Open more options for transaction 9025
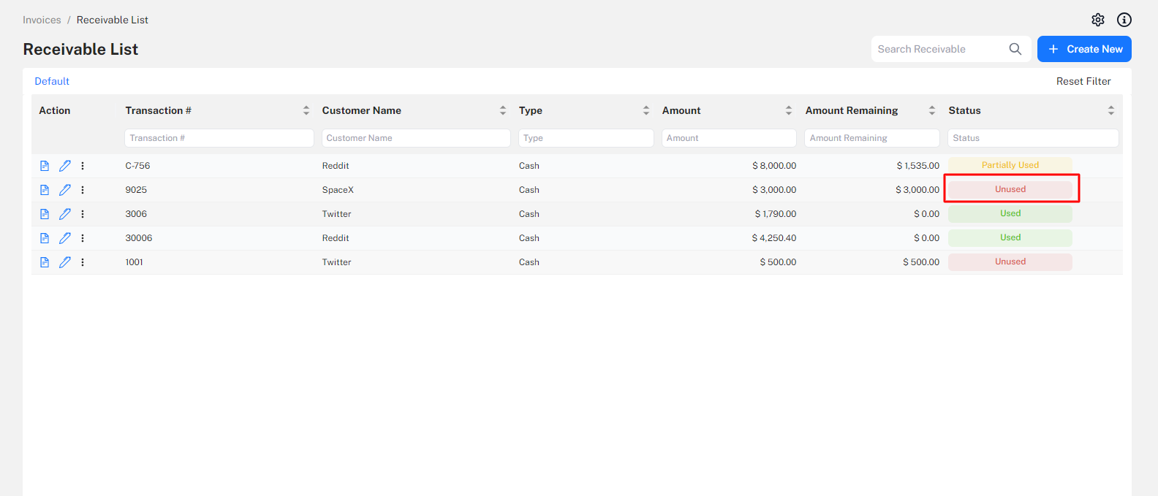The image size is (1158, 496). 83,190
